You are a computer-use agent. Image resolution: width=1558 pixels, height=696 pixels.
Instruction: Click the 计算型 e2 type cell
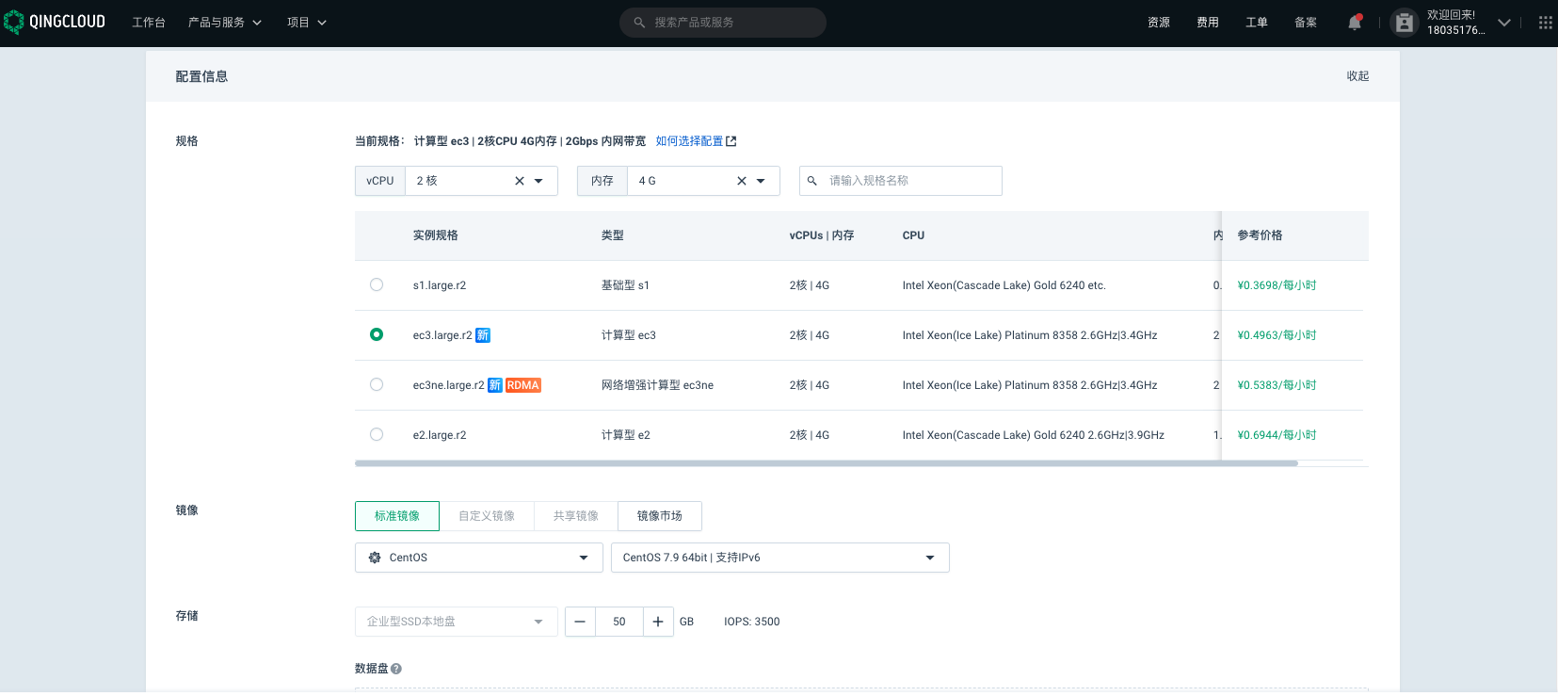point(625,435)
